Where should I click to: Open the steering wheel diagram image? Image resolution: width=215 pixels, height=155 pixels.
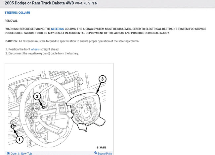tap(59, 107)
